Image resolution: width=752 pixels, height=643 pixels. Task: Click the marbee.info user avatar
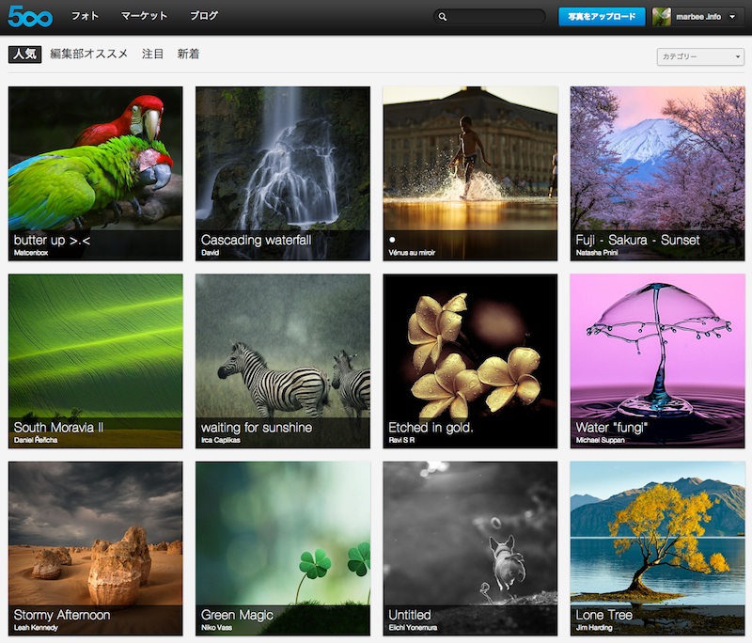pyautogui.click(x=662, y=16)
